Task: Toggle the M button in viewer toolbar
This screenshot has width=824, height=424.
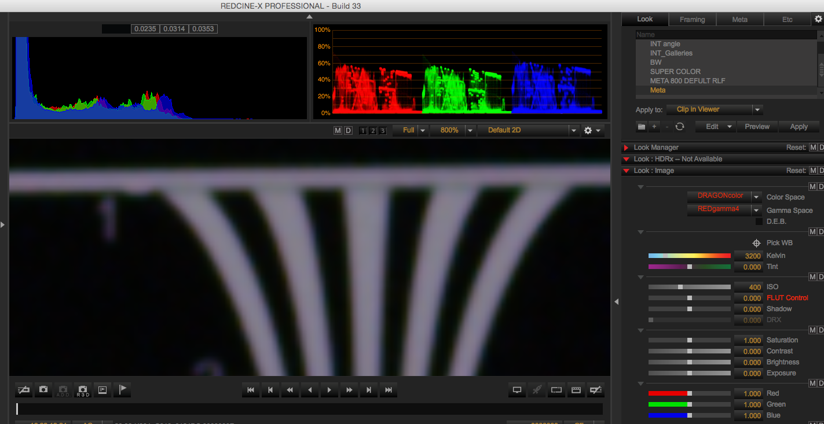Action: [338, 131]
